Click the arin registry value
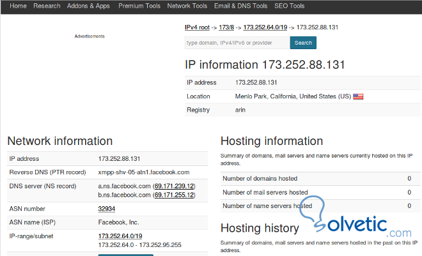This screenshot has height=256, width=422. click(240, 110)
